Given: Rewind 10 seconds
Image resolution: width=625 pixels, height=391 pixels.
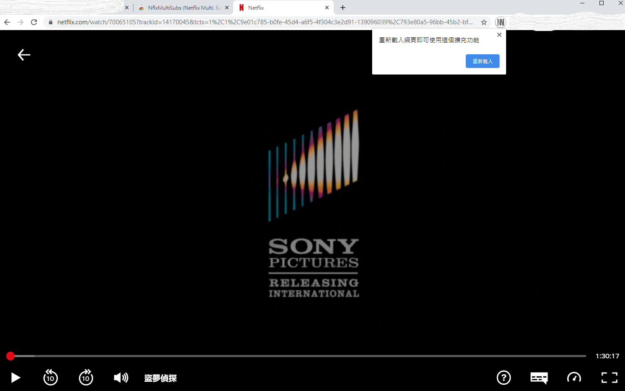Looking at the screenshot, I should point(51,378).
